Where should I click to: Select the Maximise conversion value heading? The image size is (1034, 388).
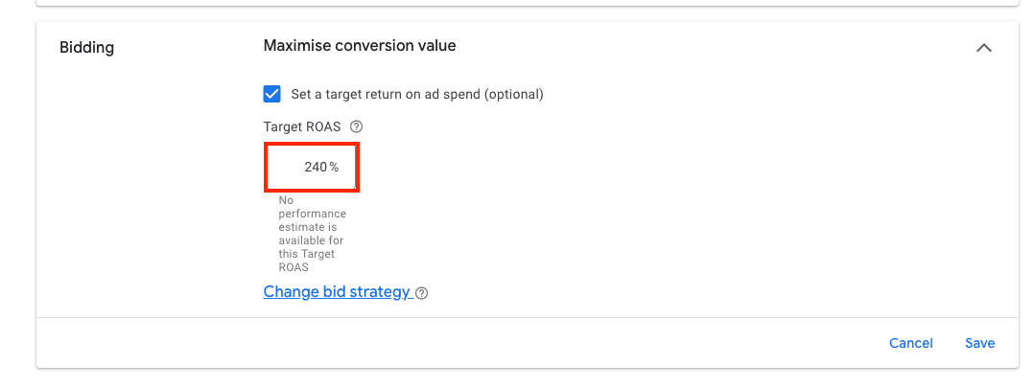(360, 45)
